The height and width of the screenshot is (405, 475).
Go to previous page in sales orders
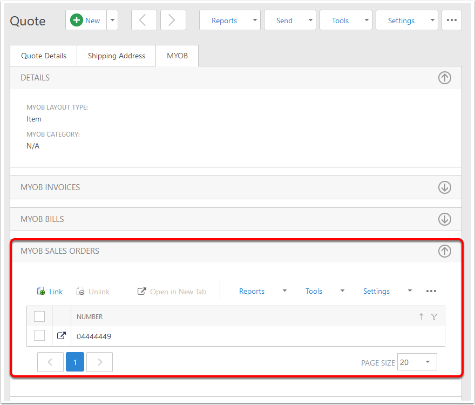[50, 362]
